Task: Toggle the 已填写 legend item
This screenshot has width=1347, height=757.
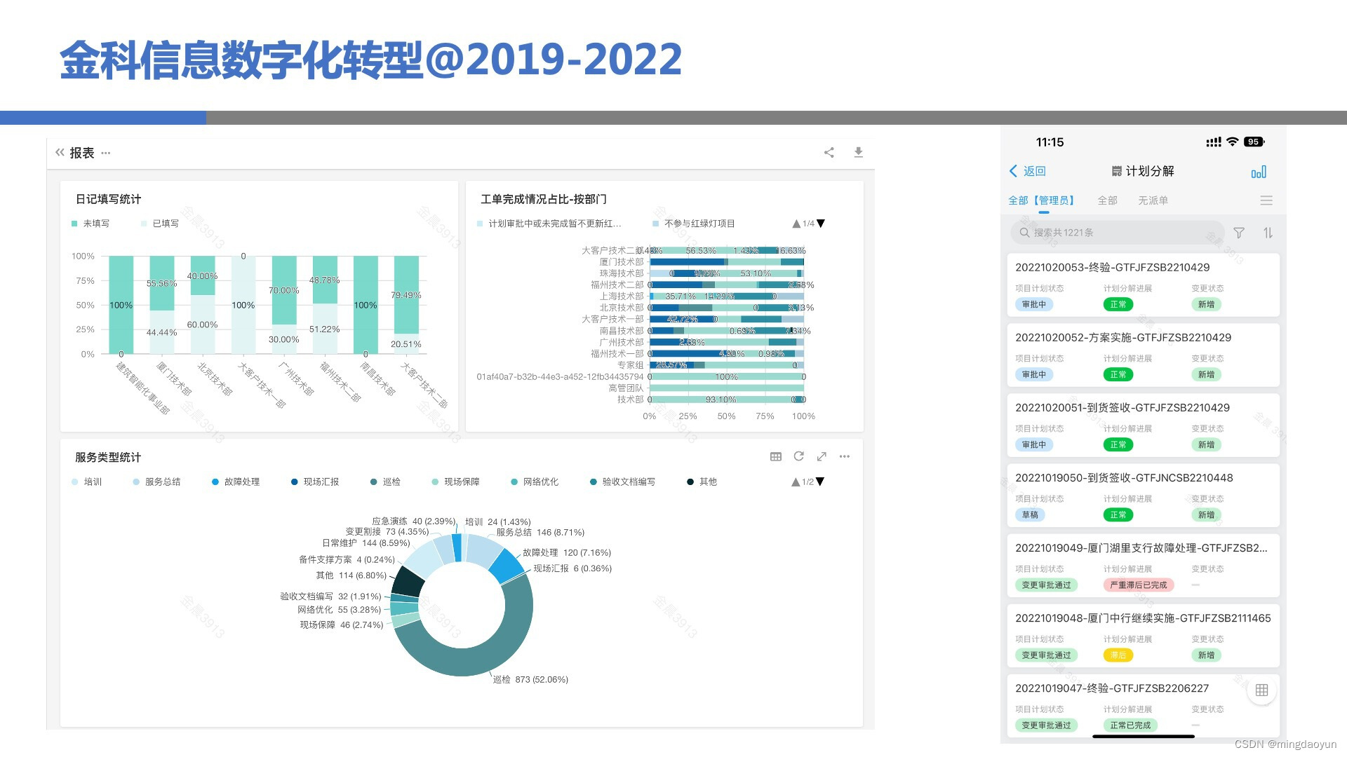Action: coord(160,224)
